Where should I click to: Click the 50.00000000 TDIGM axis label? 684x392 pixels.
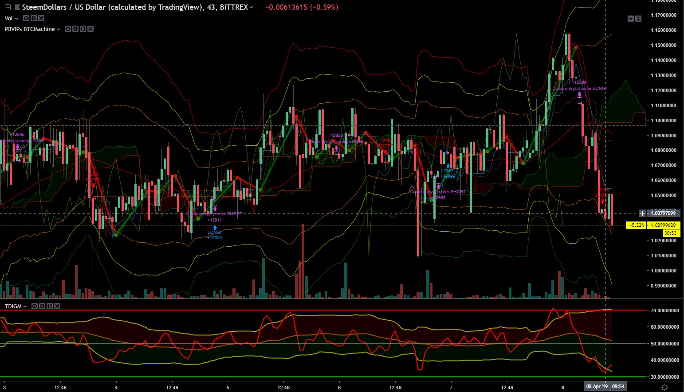(x=664, y=344)
